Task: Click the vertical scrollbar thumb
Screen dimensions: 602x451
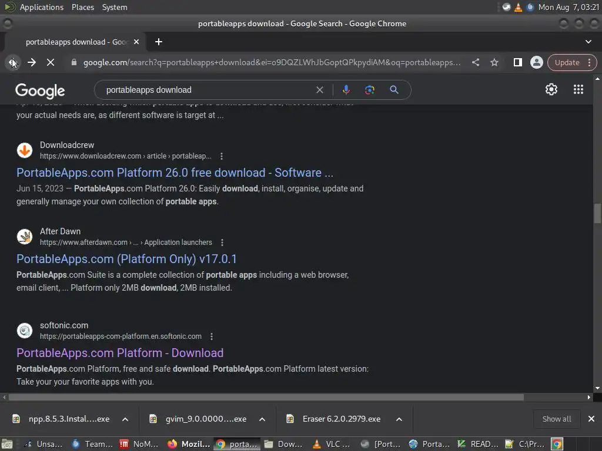Action: pyautogui.click(x=597, y=214)
